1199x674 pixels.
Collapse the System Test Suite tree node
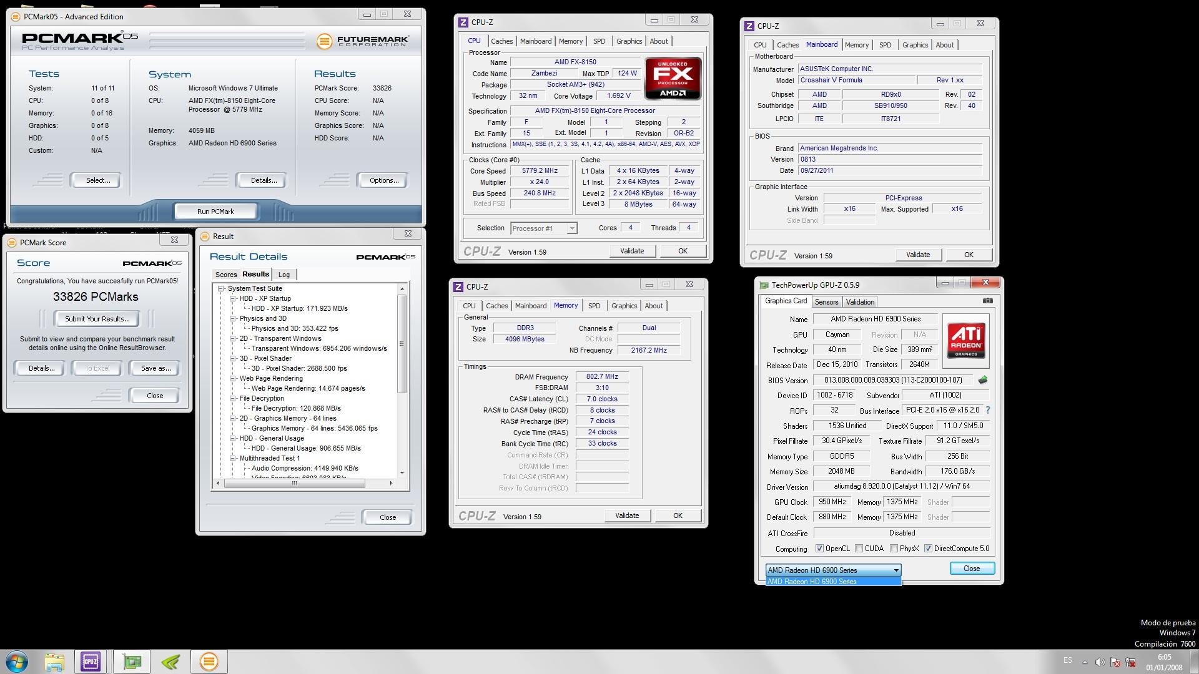click(221, 288)
